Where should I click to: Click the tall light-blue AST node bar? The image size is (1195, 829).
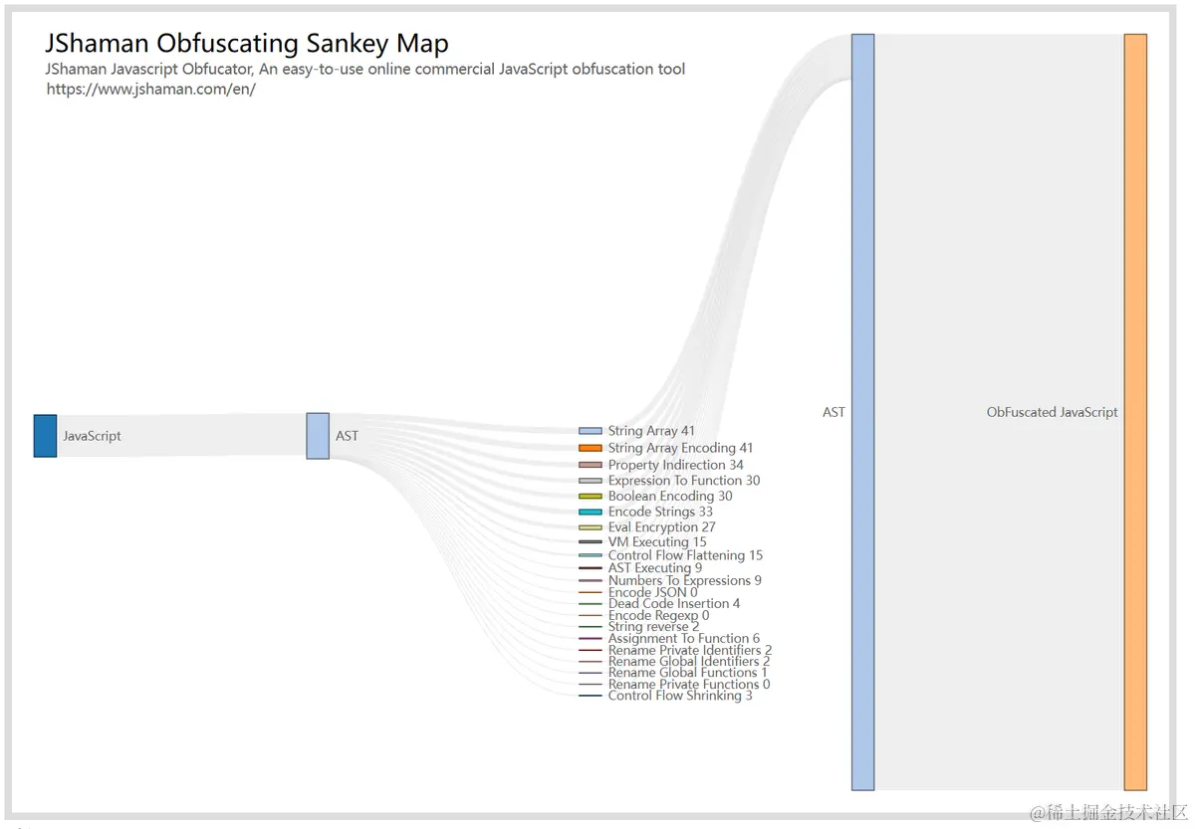click(862, 412)
